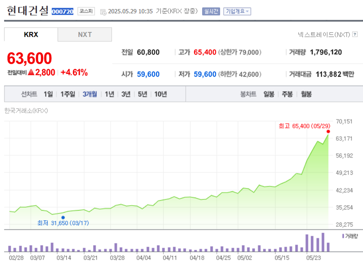Click the tallest volume bar near 05/23
Viewport: 363px width, 262px height.
tap(323, 242)
